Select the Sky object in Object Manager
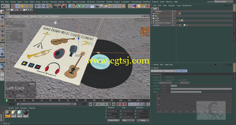The height and width of the screenshot is (125, 236). pyautogui.click(x=156, y=16)
